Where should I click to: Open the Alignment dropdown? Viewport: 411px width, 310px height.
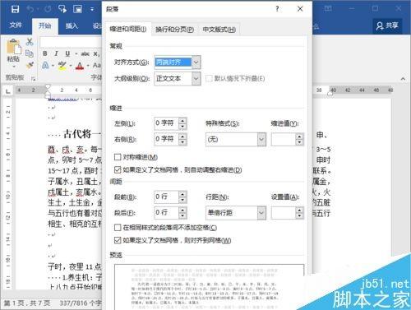click(x=196, y=62)
